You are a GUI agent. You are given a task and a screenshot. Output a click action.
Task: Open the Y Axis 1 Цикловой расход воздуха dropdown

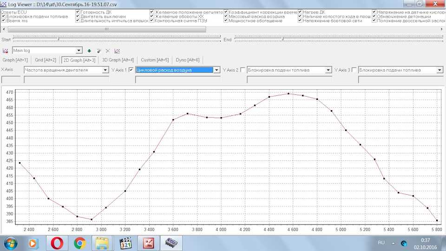216,70
